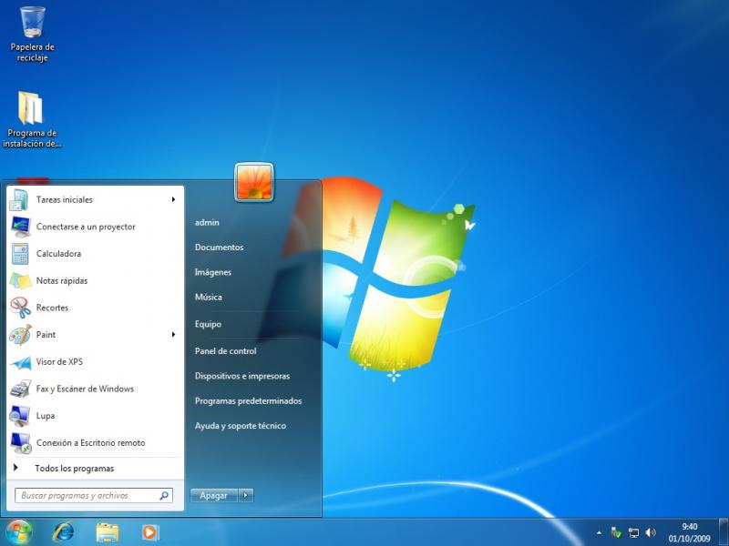This screenshot has width=729, height=546.
Task: Click the user account flower picture
Action: pyautogui.click(x=254, y=182)
